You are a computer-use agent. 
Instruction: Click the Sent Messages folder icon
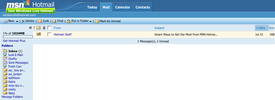(x=5, y=62)
